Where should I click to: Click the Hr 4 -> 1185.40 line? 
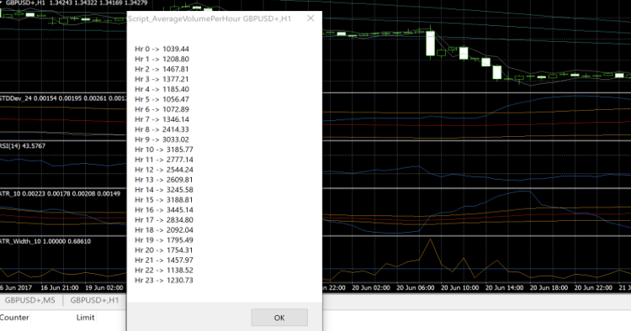(162, 89)
